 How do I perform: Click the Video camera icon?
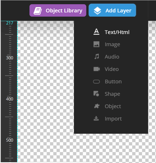[97, 69]
